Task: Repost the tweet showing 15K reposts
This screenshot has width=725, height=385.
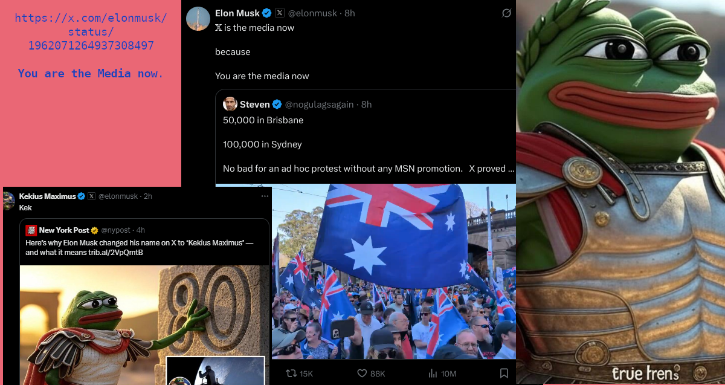Action: point(299,374)
